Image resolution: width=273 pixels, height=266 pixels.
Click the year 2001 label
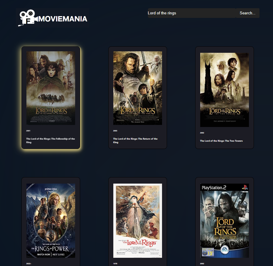[x=28, y=131]
